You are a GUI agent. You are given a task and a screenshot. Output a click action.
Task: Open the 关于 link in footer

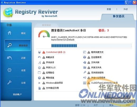tap(96, 105)
